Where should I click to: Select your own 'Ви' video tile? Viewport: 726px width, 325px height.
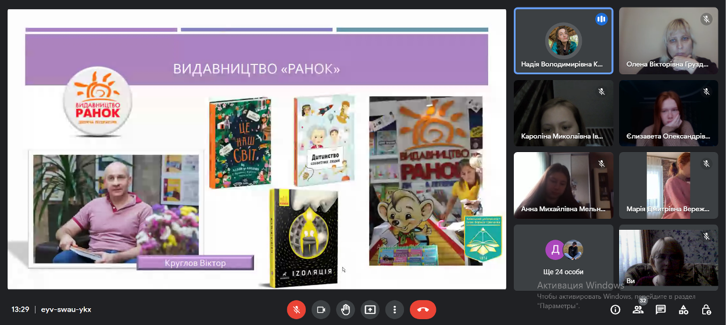pos(668,257)
